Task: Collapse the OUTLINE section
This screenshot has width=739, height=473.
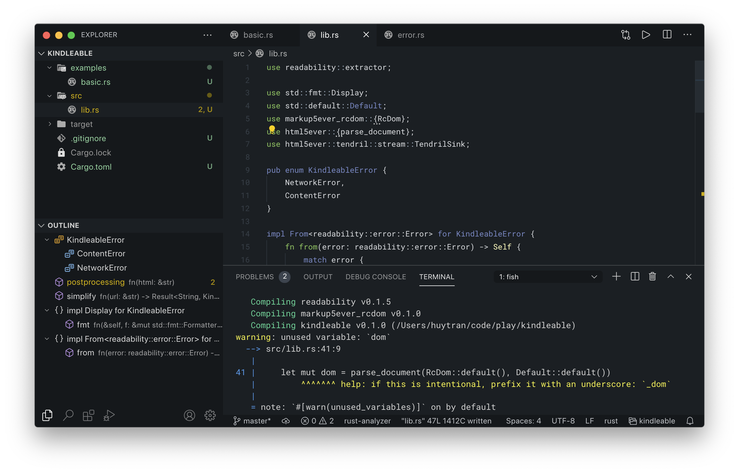Action: (42, 225)
